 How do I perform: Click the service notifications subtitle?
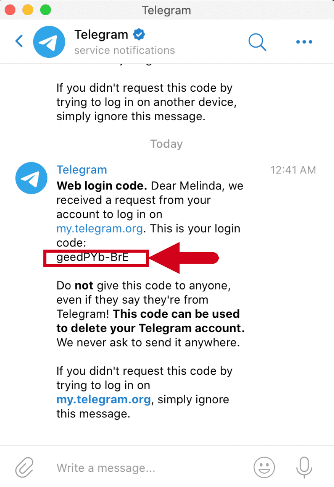(x=124, y=50)
